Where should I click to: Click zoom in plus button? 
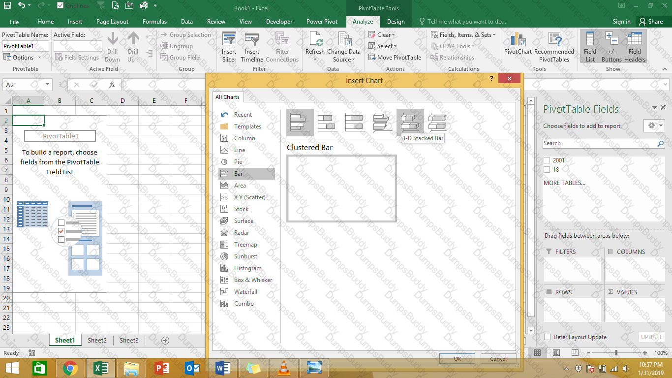coord(645,353)
